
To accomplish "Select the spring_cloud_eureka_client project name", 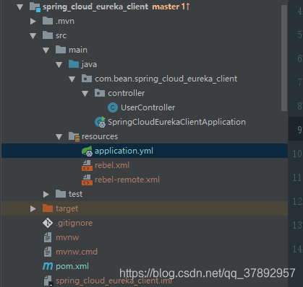I will point(95,7).
